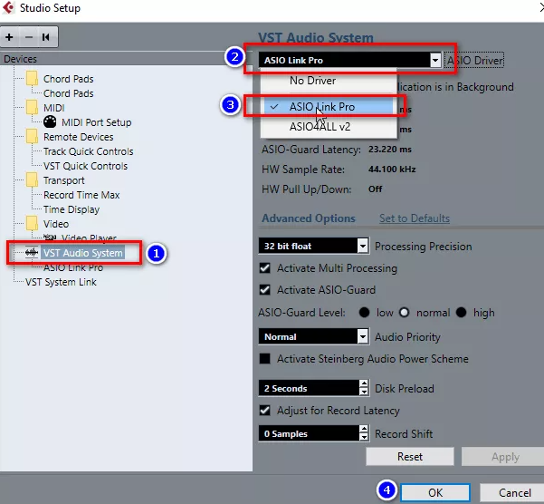Click the Transport folder label

point(64,180)
